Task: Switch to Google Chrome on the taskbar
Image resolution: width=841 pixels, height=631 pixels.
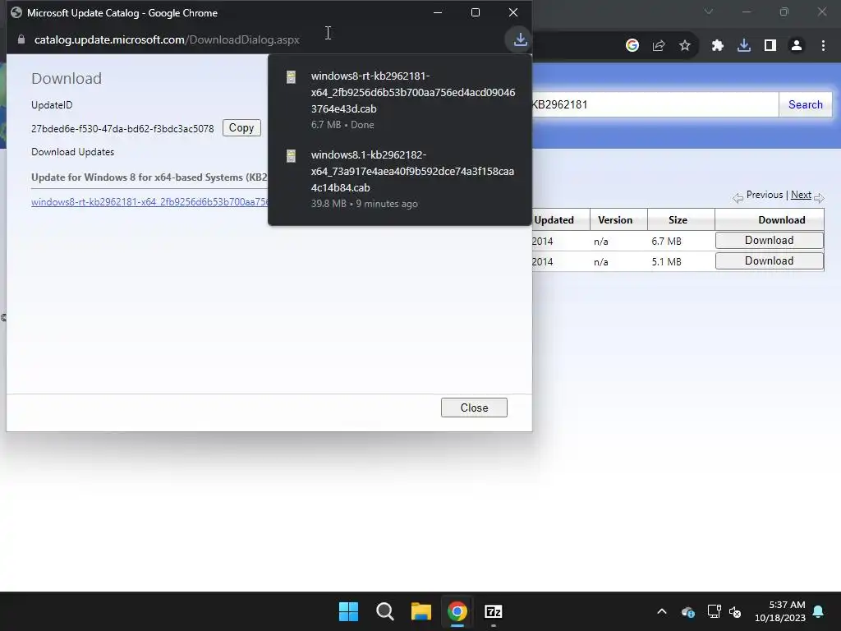Action: pyautogui.click(x=457, y=611)
